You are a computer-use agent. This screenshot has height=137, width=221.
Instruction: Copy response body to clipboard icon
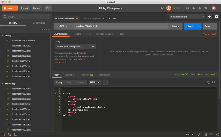pos(209,82)
